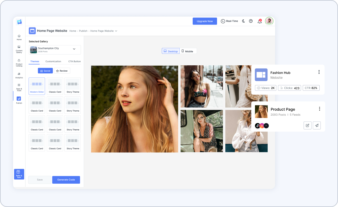Screen dimensions: 338x207
Task: Switch preview to Desktop
Action: [171, 51]
